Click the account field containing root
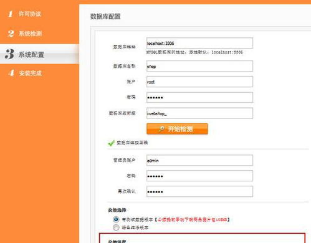The width and height of the screenshot is (311, 243). point(199,82)
